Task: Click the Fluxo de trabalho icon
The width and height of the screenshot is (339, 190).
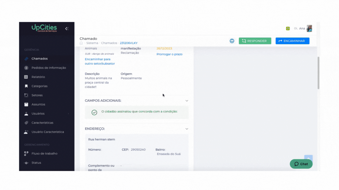Action: pyautogui.click(x=26, y=154)
